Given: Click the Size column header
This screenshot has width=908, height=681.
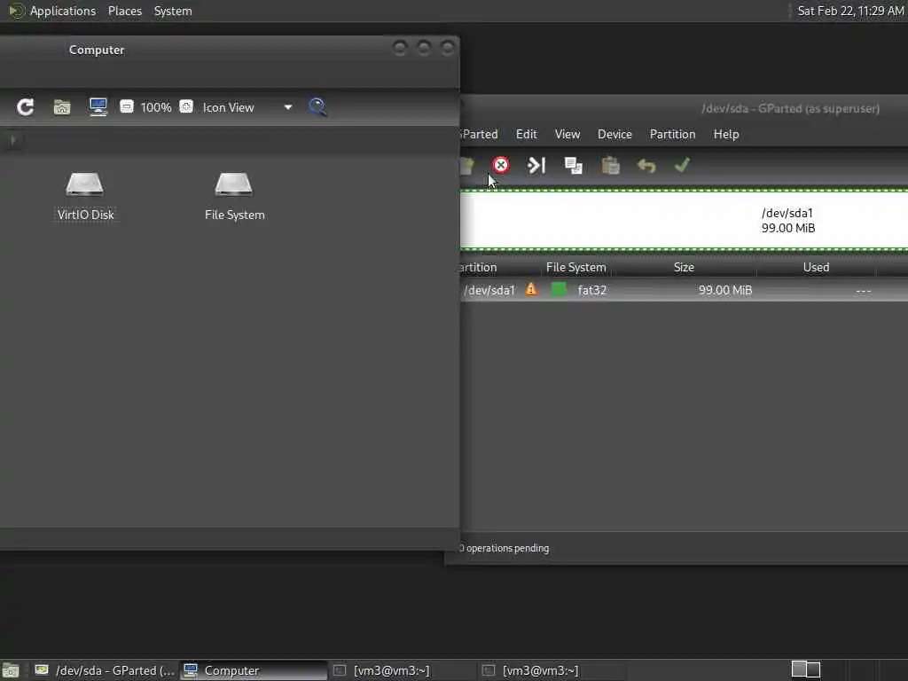Looking at the screenshot, I should 684,267.
